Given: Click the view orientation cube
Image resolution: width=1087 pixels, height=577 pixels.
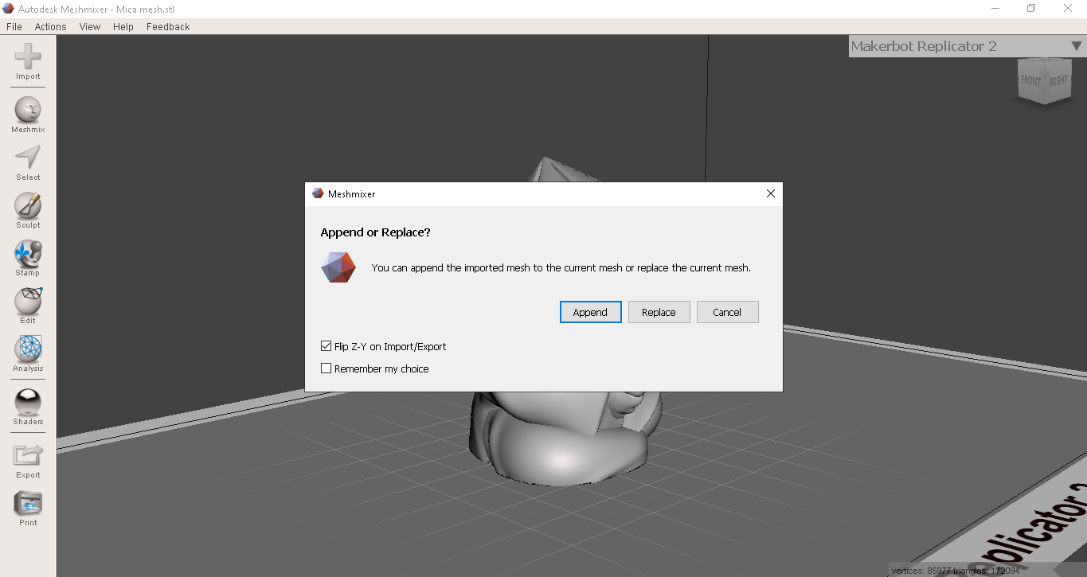Looking at the screenshot, I should (1043, 80).
